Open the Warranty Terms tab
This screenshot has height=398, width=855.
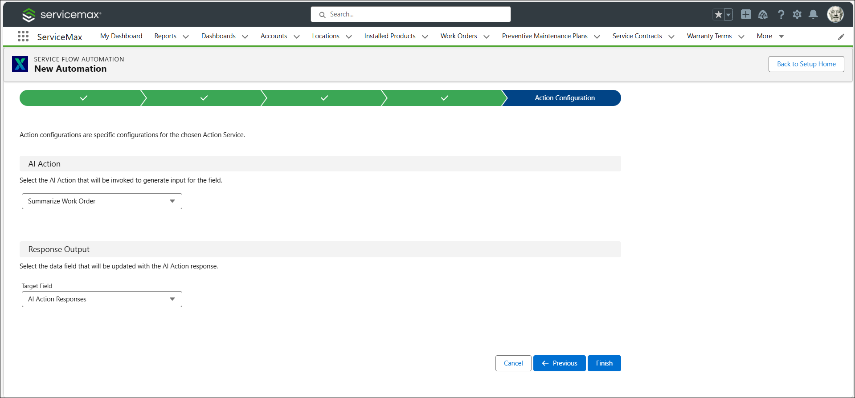tap(709, 36)
